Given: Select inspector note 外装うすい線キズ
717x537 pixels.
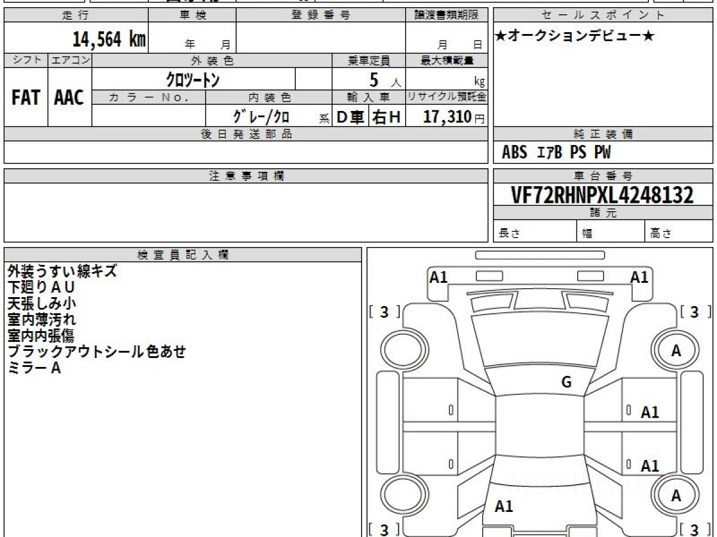Looking at the screenshot, I should point(62,271).
